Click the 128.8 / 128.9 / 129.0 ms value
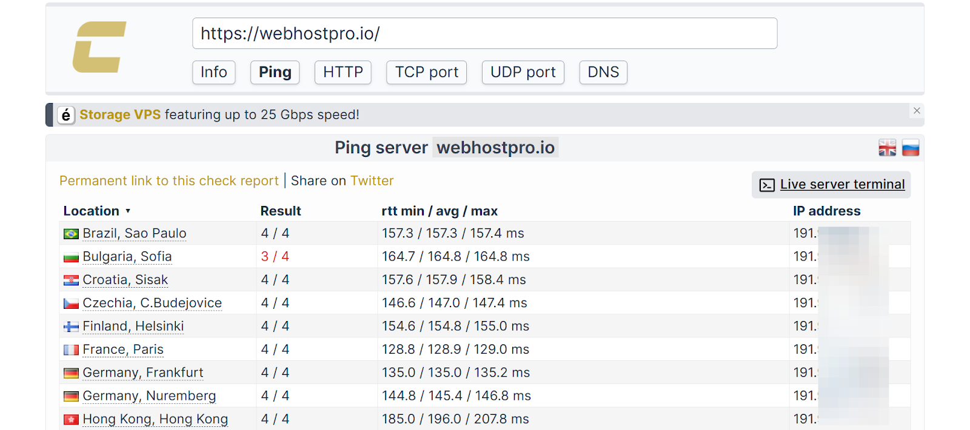 (455, 349)
